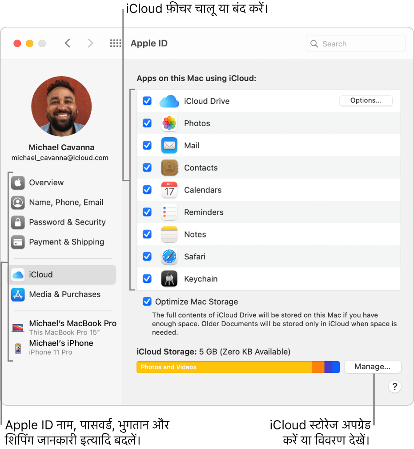This screenshot has height=449, width=414.
Task: Select iCloud in the sidebar
Action: (63, 275)
